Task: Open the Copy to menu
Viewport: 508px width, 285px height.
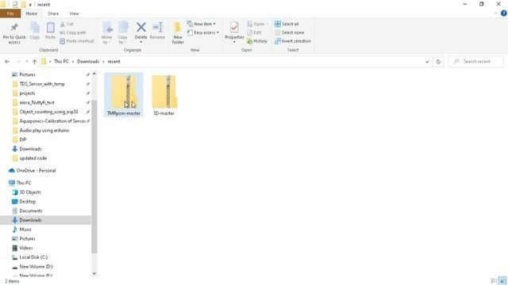Action: coord(122,32)
